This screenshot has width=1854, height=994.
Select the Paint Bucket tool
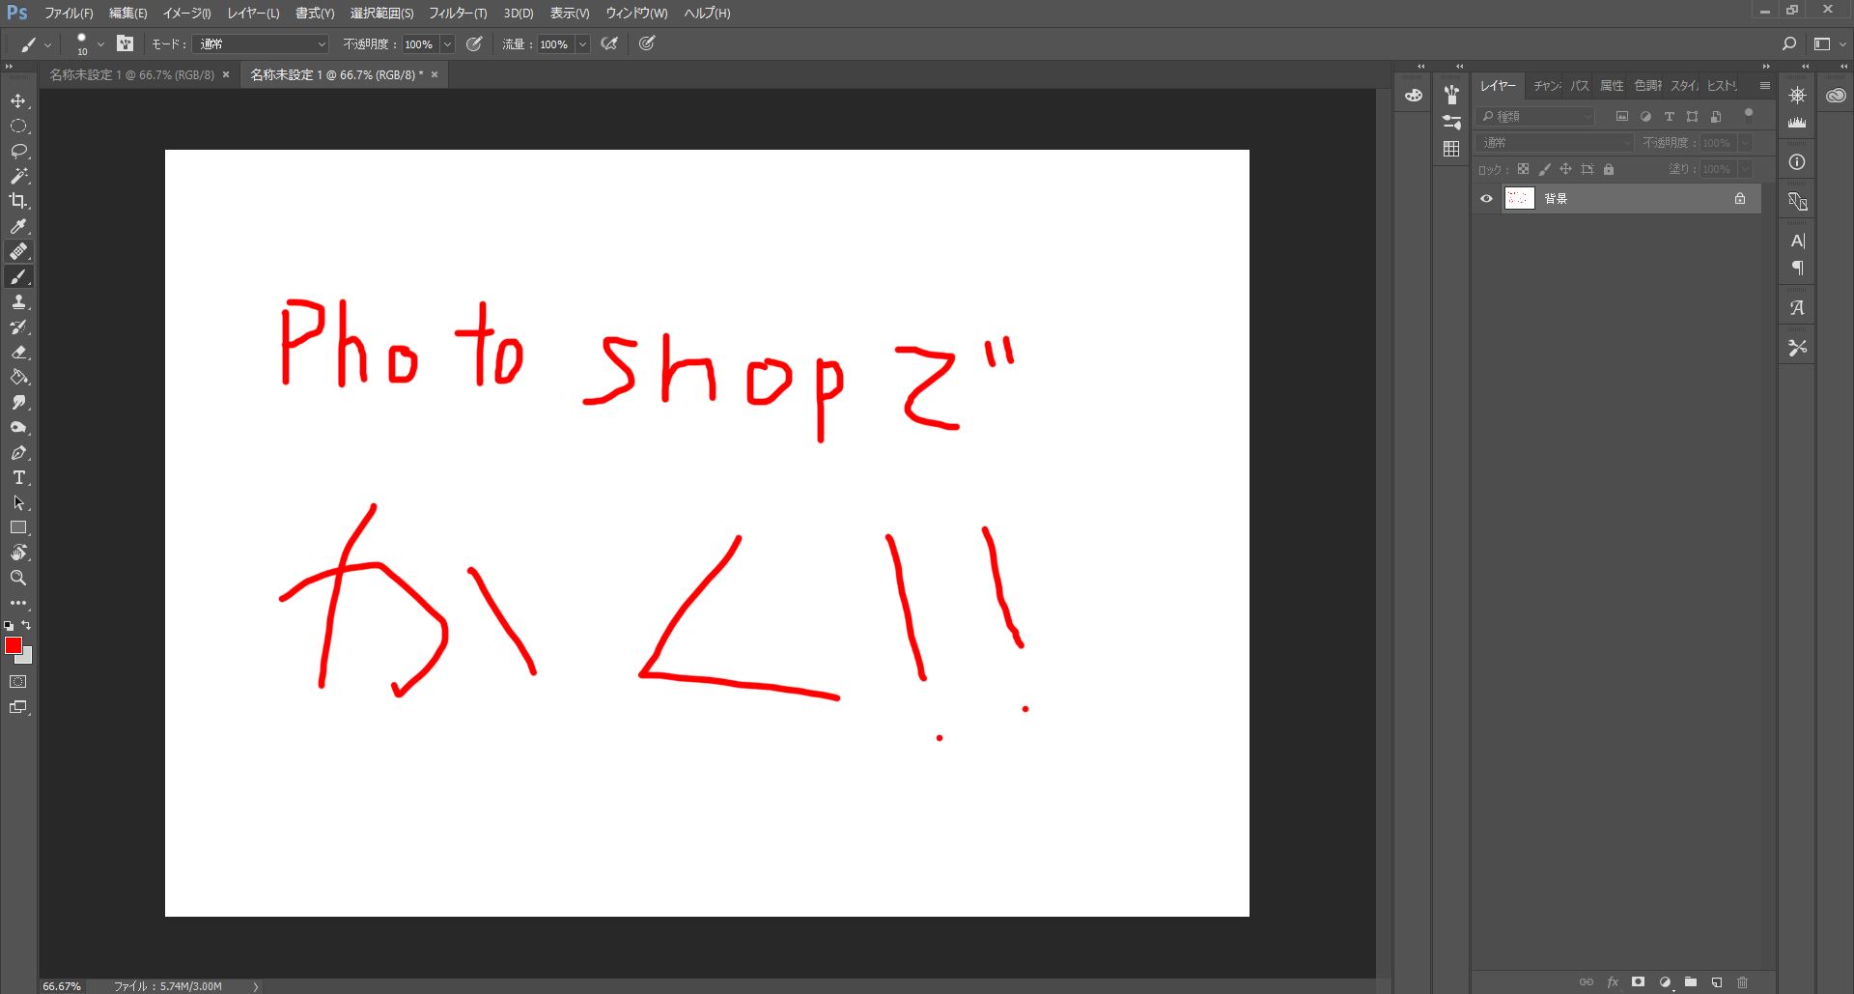(x=18, y=378)
